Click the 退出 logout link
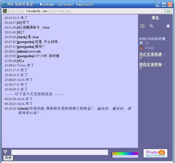 (x=155, y=18)
